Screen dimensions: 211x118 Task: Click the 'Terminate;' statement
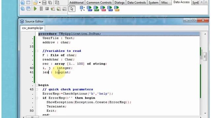[56, 107]
